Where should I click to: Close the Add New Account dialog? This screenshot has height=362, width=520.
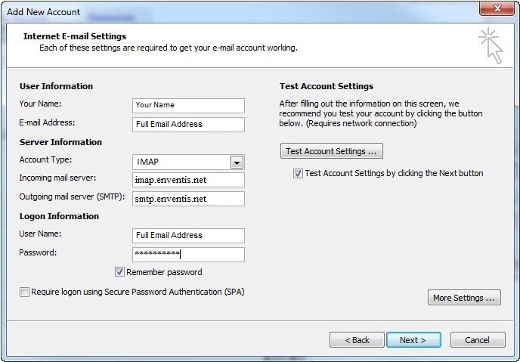pos(497,8)
